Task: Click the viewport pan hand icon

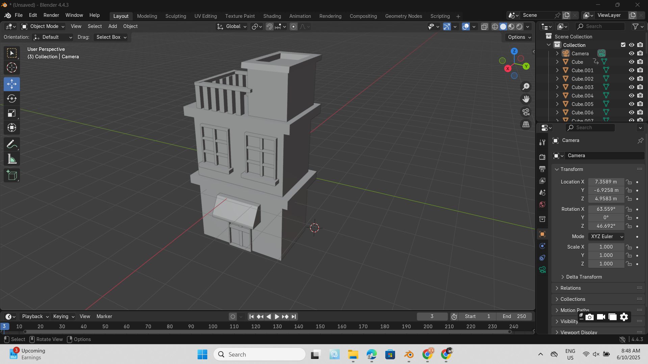Action: [526, 99]
